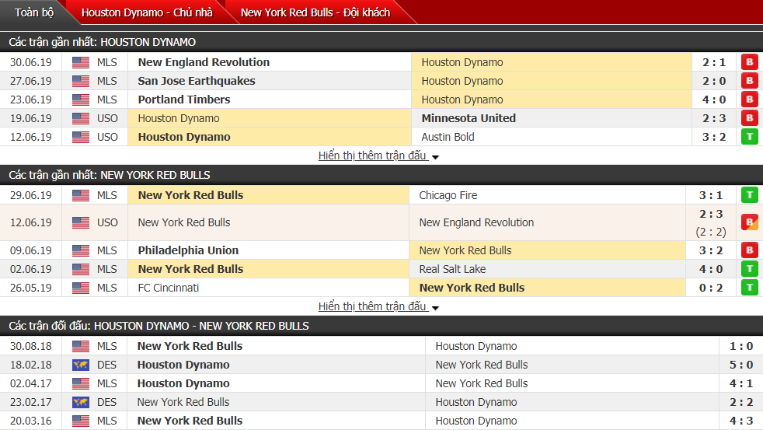Click USA flag in 29.06.19 row
This screenshot has height=430, width=763.
81,195
